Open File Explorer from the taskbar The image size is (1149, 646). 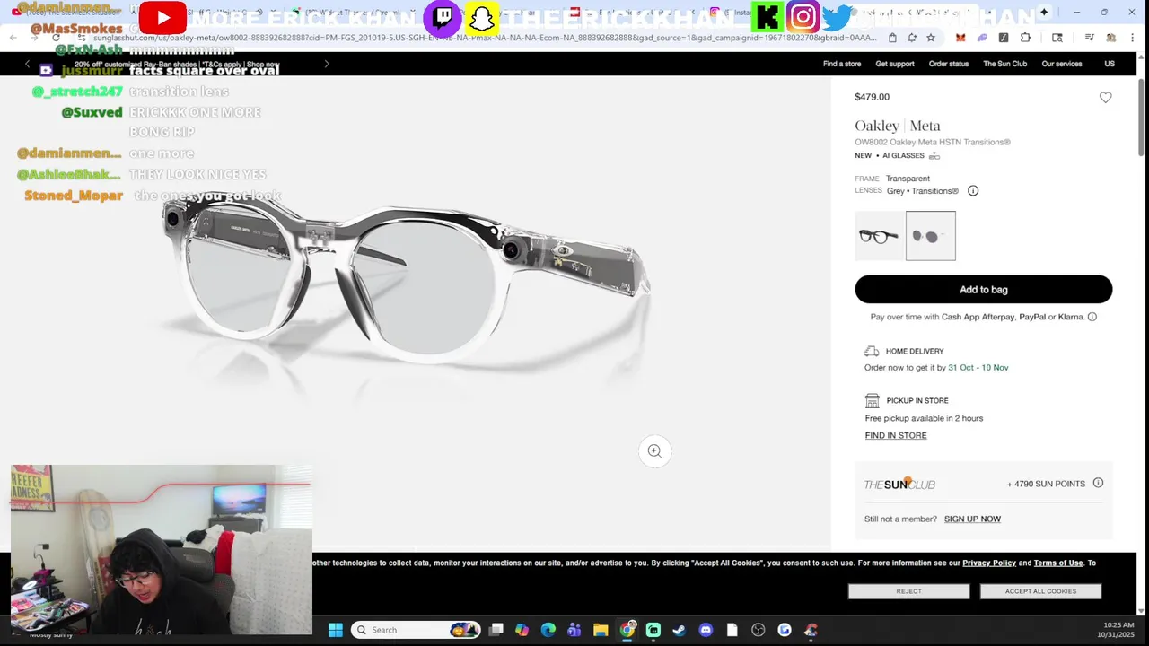[601, 630]
